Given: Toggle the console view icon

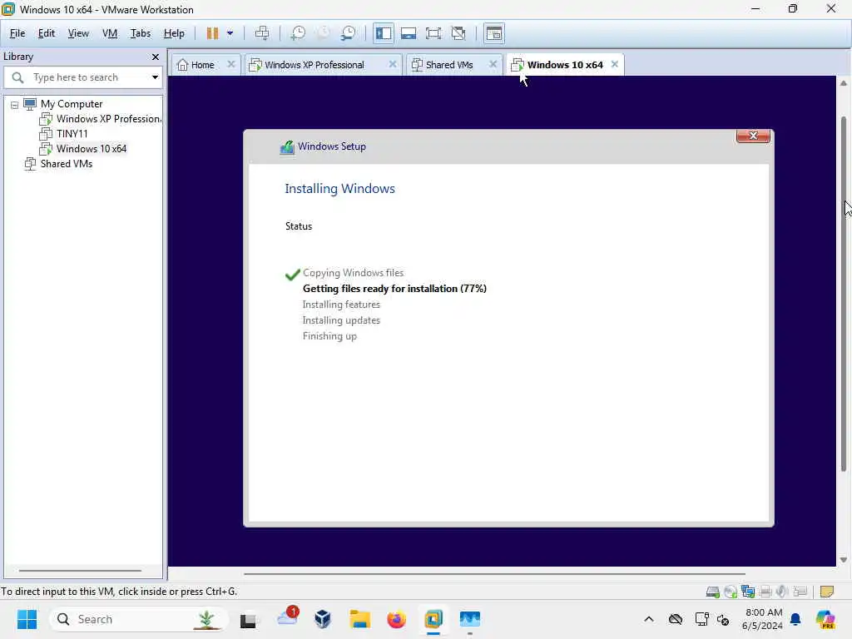Looking at the screenshot, I should point(494,33).
